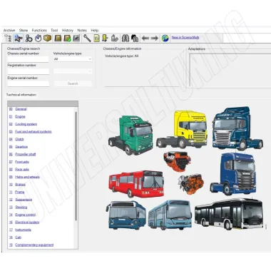Screen dimensions: 271x271
Task: Open the Rear axle link
Action: pyautogui.click(x=22, y=169)
